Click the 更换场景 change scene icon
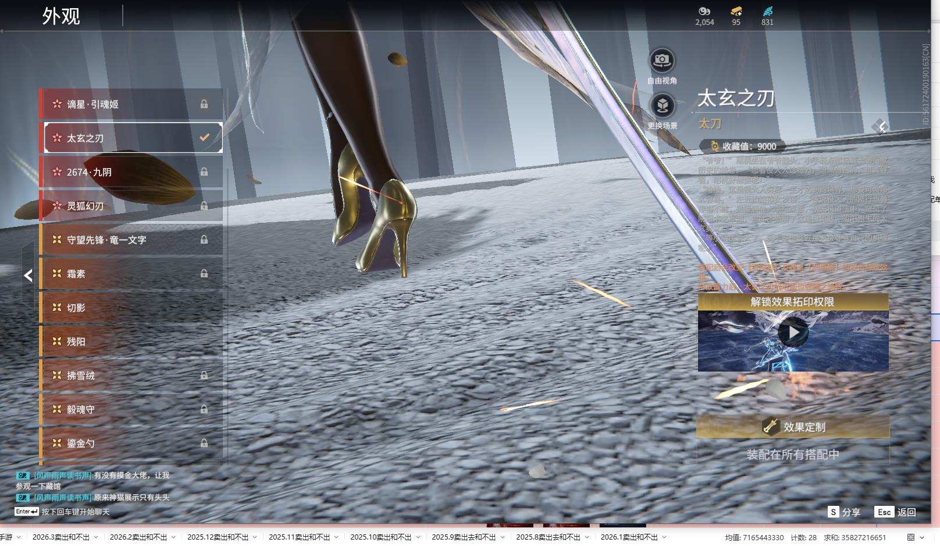This screenshot has height=546, width=940. point(662,105)
